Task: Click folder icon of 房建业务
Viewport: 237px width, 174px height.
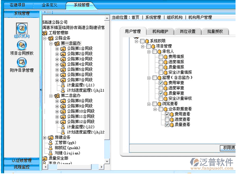Action: (51, 137)
